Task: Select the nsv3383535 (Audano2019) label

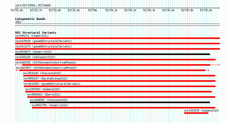Action: [x=201, y=111]
